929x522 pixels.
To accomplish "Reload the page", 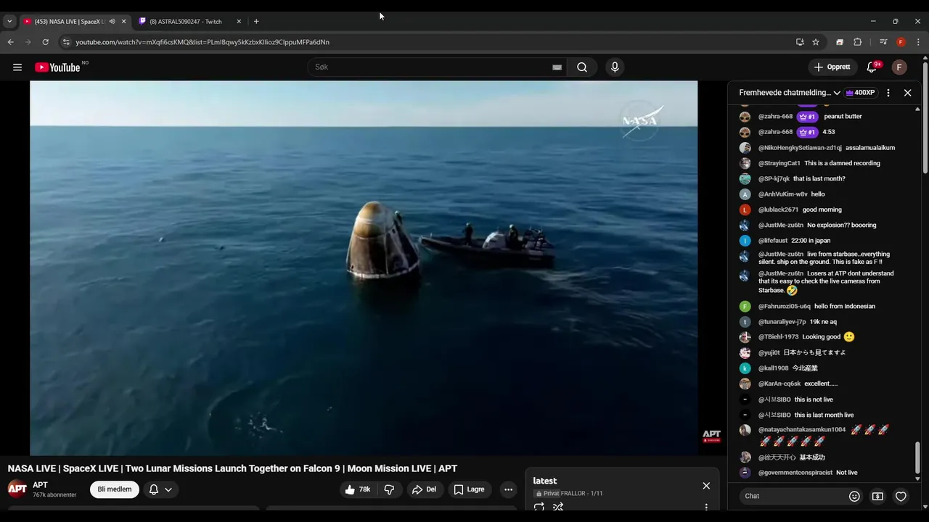I will [x=45, y=42].
